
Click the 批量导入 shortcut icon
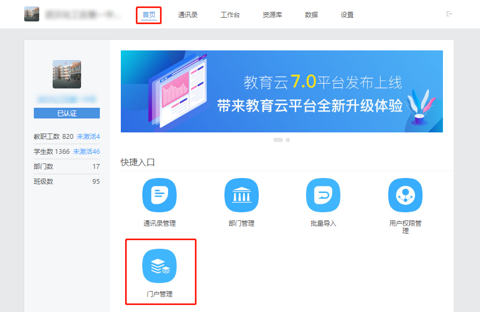coord(323,195)
